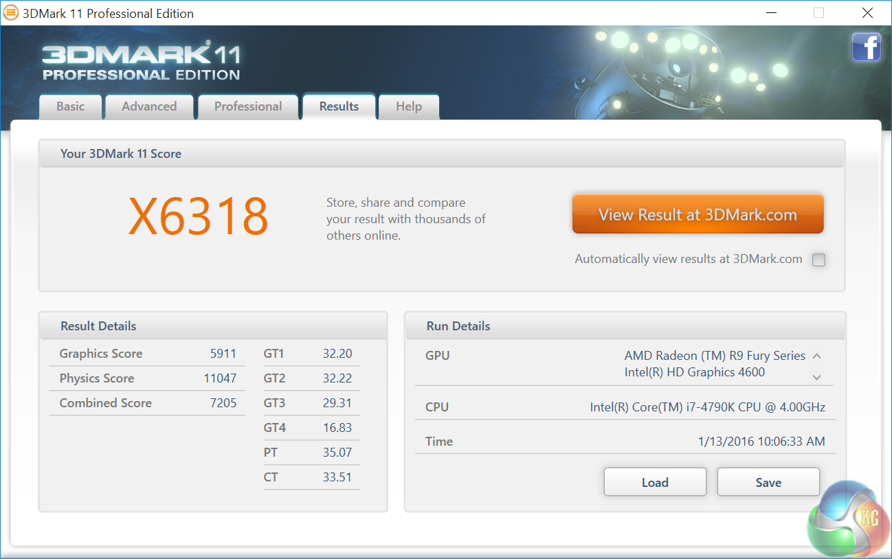892x559 pixels.
Task: Click the Load button
Action: tap(655, 482)
